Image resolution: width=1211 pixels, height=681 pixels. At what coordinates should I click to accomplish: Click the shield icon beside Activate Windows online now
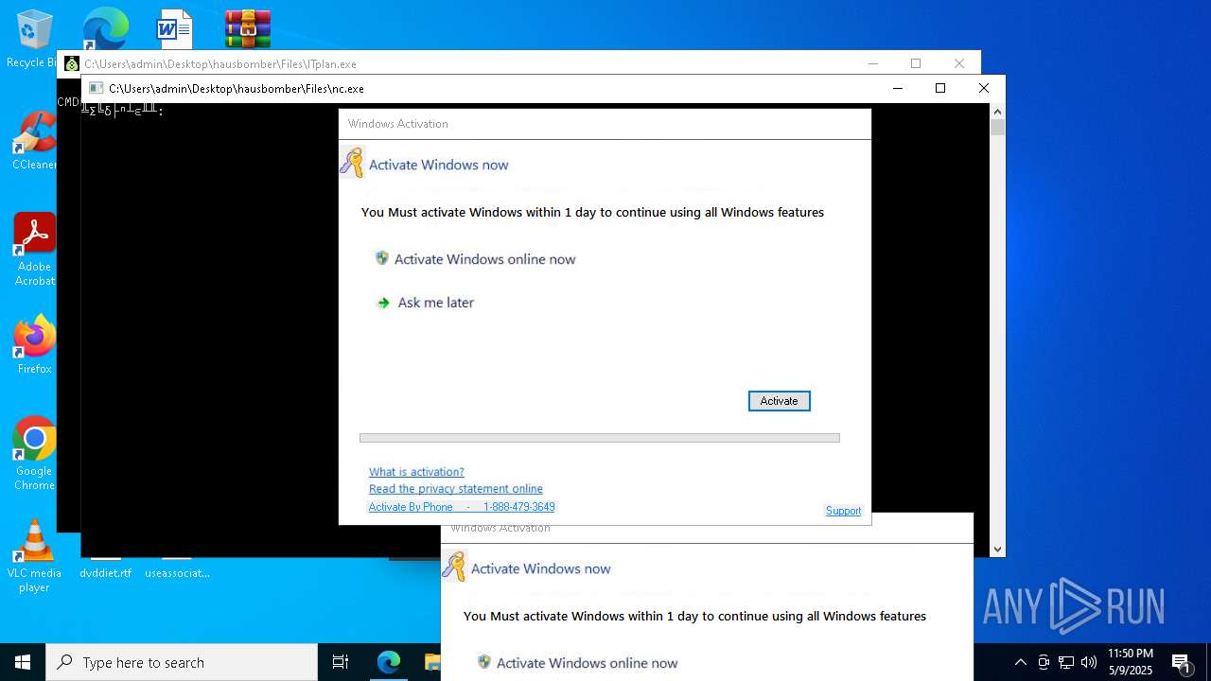click(382, 258)
